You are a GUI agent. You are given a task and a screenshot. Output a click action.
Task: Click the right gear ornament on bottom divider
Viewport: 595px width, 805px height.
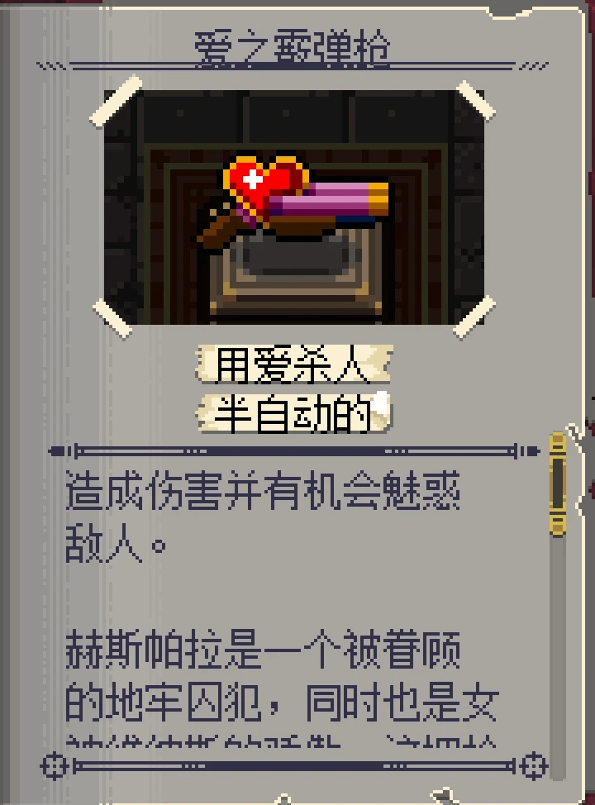534,766
